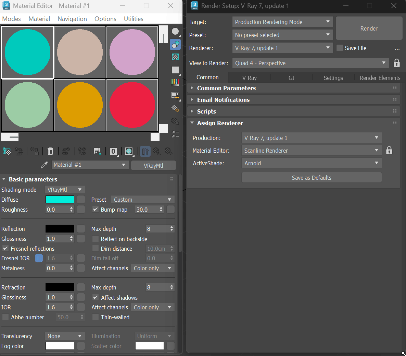Click the cyan Diffuse color swatch

click(x=60, y=200)
